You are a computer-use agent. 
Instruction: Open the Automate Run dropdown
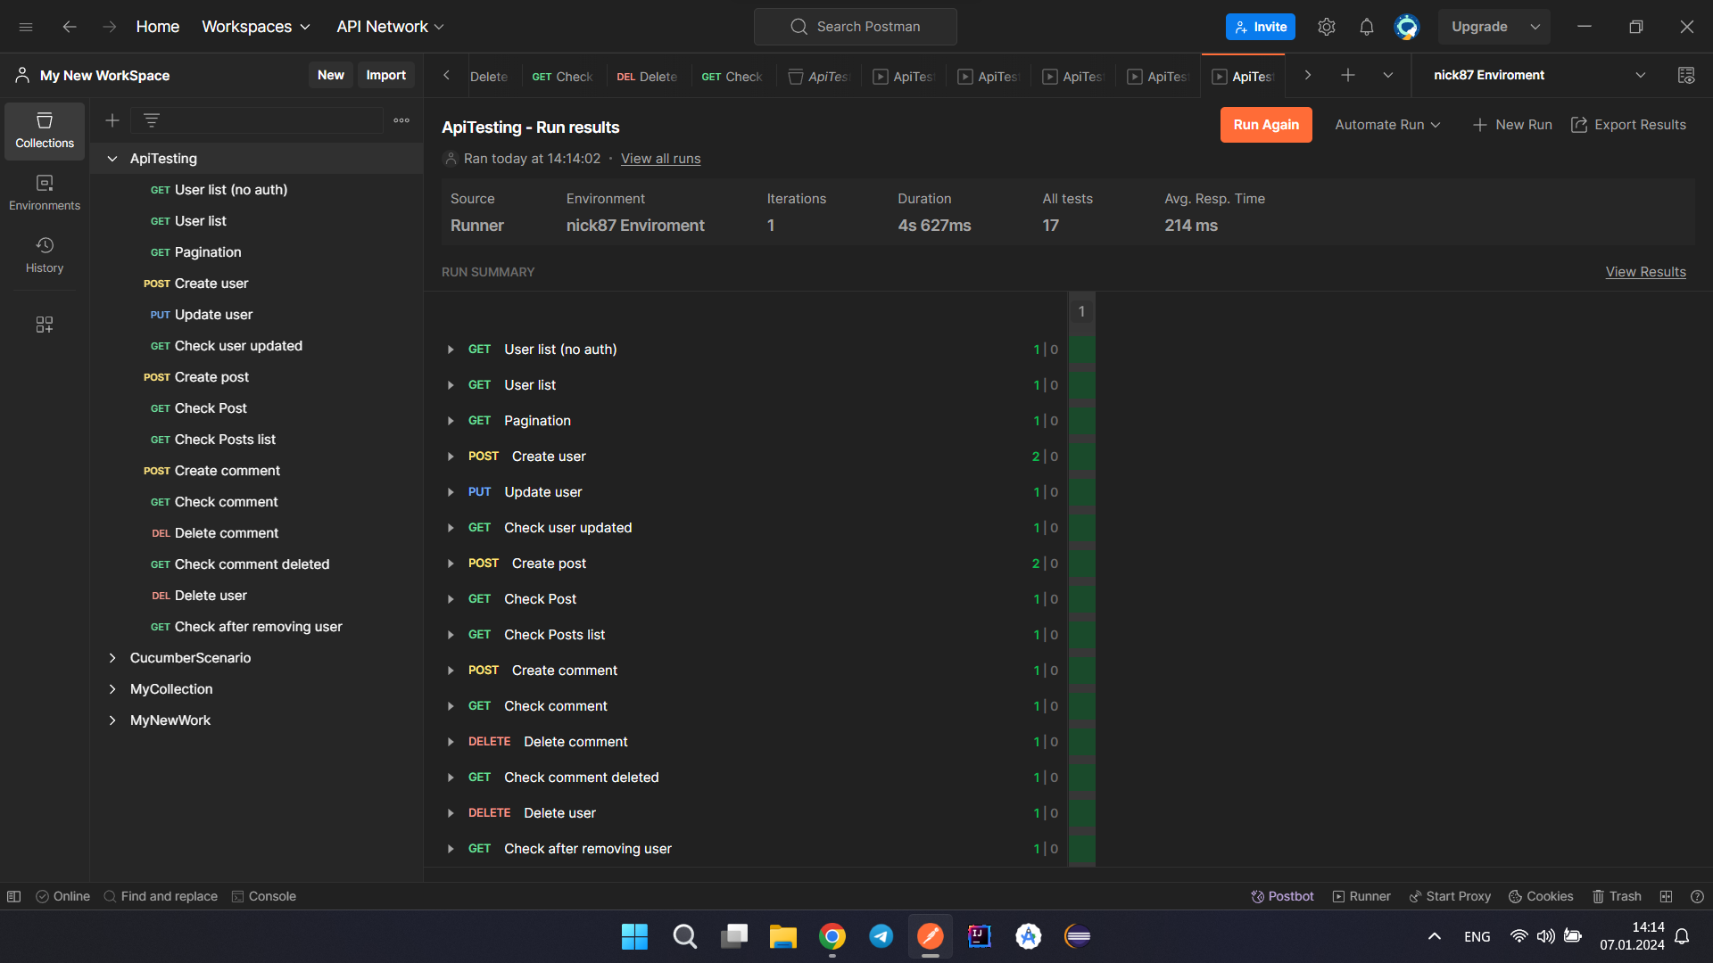[1387, 125]
